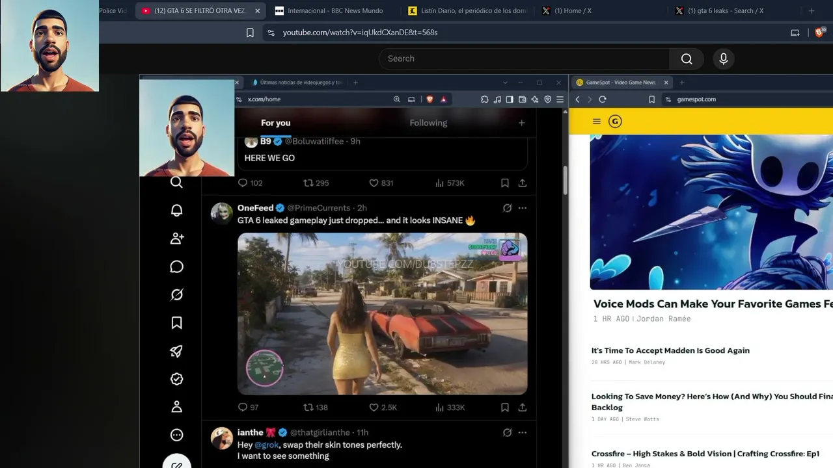Focus the YouTube search field

click(x=524, y=58)
